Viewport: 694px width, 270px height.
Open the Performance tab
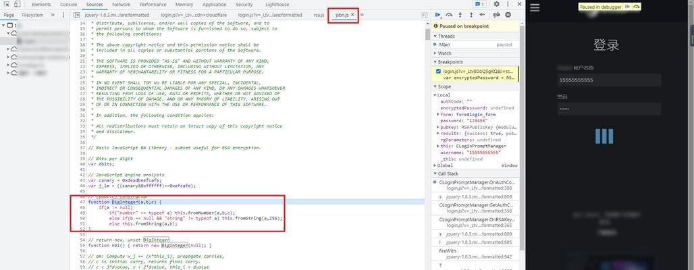point(153,5)
